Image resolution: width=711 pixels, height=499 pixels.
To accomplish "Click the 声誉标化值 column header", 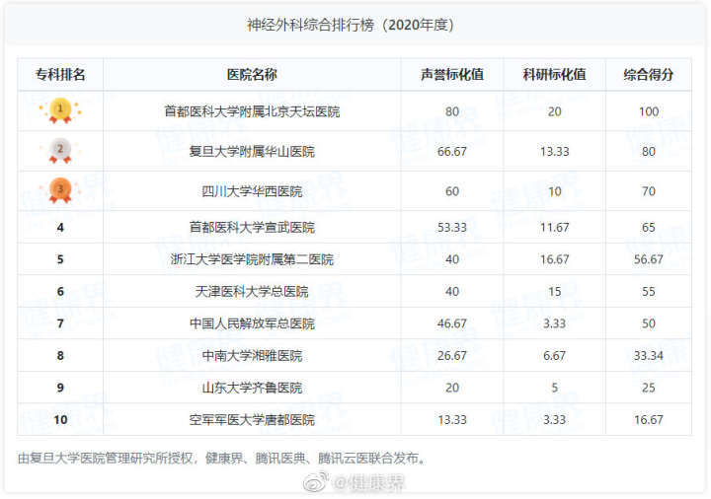I will [x=452, y=74].
